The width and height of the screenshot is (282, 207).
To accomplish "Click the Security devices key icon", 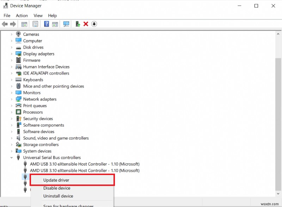I will click(19, 118).
